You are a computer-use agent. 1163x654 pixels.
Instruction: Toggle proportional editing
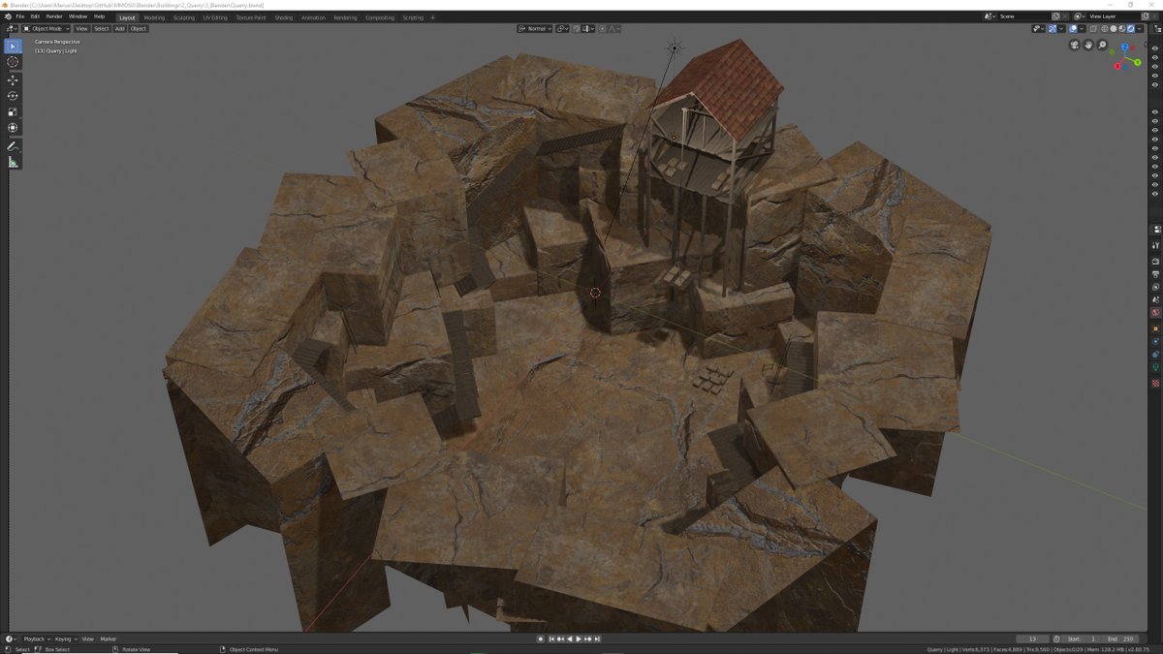602,28
